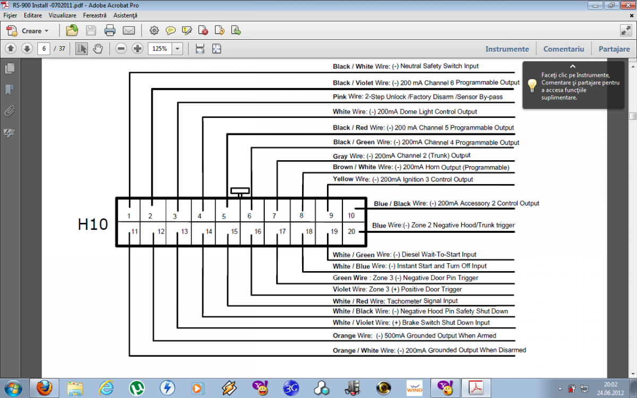
Task: Open the Comentariu pane
Action: pyautogui.click(x=563, y=49)
